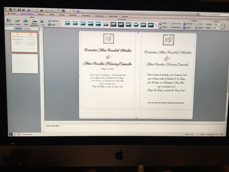
Task: Click the Save floppy disk icon
Action: pyautogui.click(x=19, y=10)
